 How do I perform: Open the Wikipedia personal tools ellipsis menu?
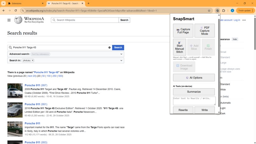point(244,20)
